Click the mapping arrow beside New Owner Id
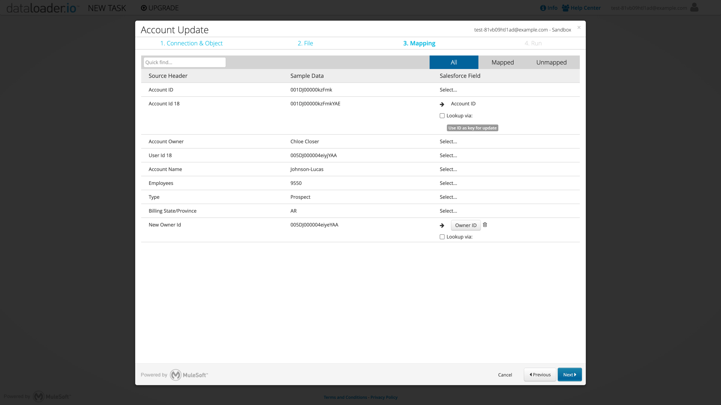 coord(442,225)
